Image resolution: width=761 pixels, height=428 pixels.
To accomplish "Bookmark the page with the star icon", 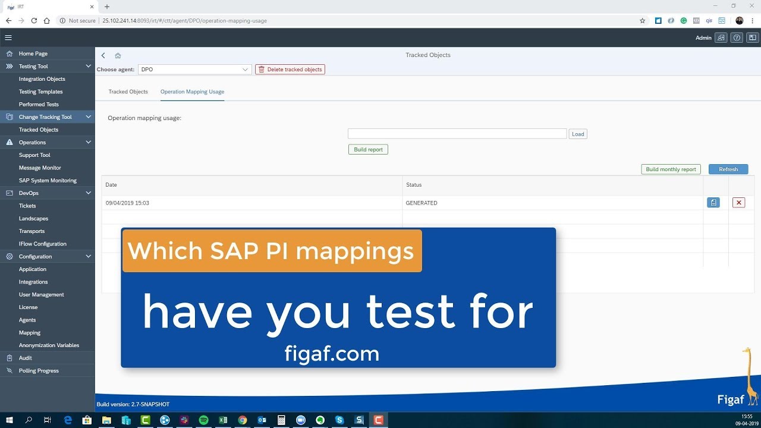I will coord(642,20).
